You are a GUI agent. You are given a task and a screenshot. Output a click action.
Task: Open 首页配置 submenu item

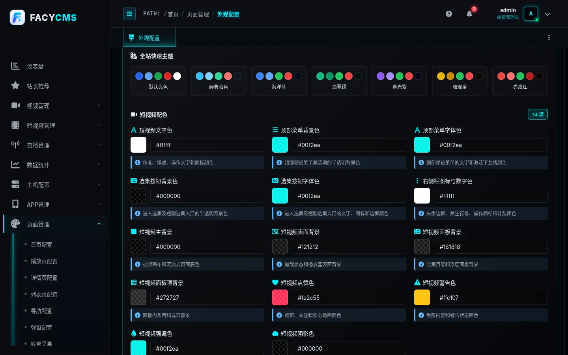point(41,245)
